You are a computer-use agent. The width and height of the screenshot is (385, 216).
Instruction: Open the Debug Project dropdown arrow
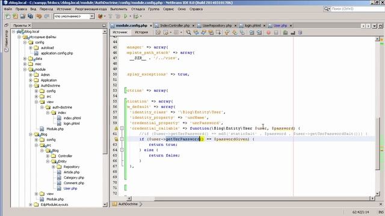[x=141, y=16]
